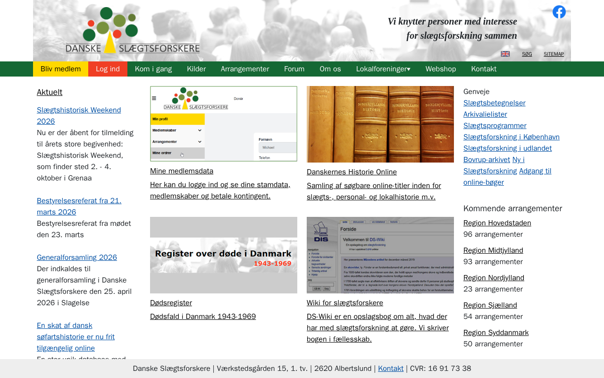Viewport: 604px width, 378px height.
Task: Click the 'Genveje' heading text
Action: coord(477,92)
